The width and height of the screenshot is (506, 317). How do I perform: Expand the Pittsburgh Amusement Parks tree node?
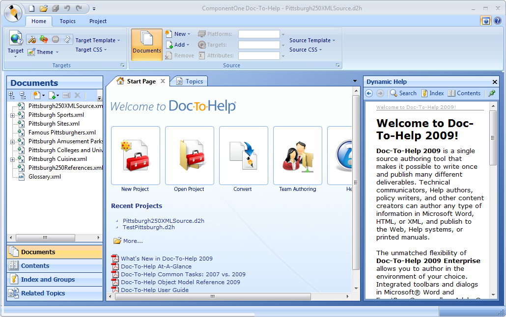click(12, 141)
